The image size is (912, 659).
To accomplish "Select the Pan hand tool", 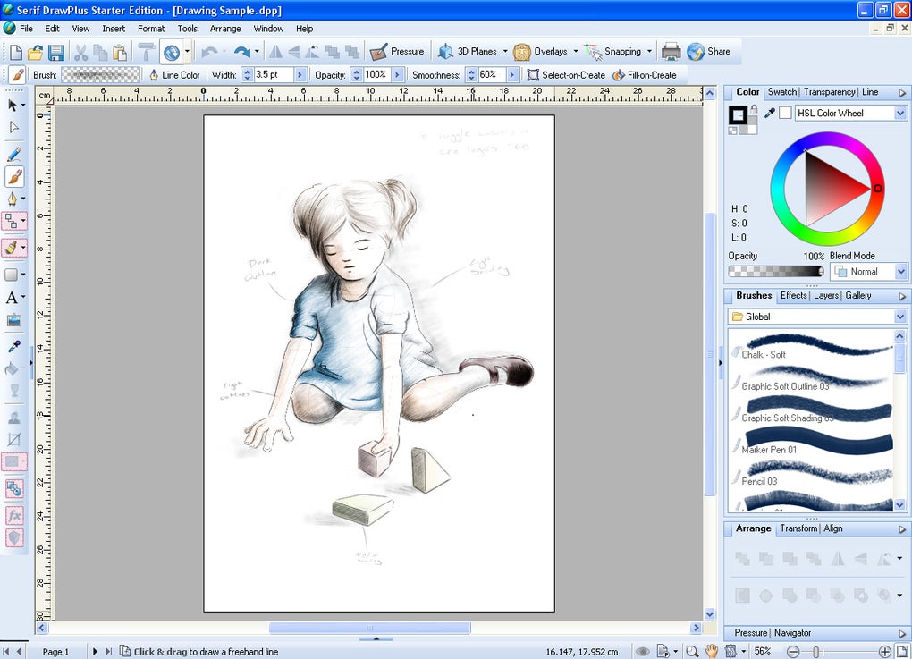I will [x=712, y=652].
